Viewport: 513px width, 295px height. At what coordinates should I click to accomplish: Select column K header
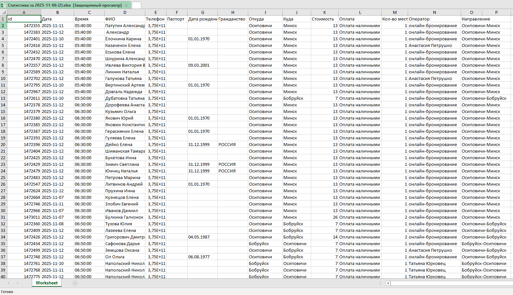click(x=324, y=13)
